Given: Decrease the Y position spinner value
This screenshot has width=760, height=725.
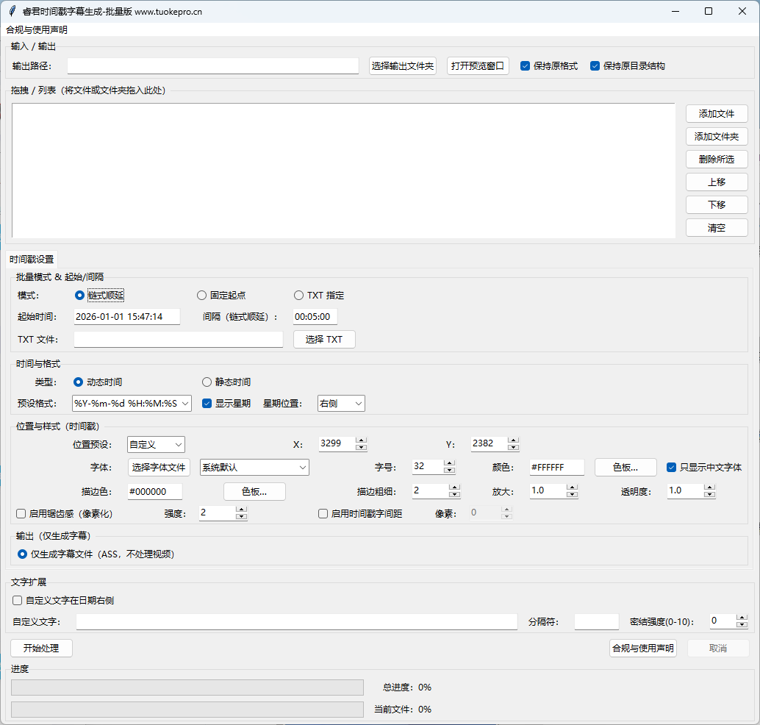Looking at the screenshot, I should 513,447.
